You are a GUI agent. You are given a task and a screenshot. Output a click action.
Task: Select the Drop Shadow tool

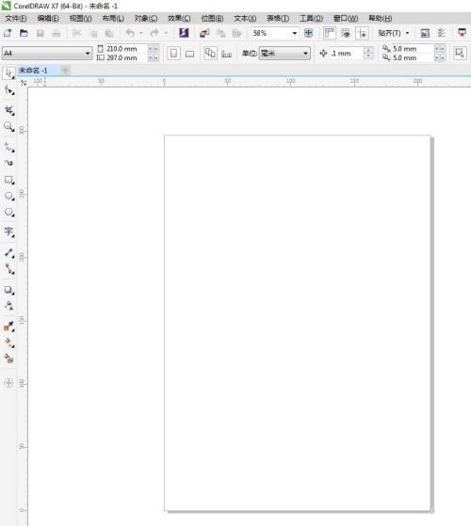8,290
